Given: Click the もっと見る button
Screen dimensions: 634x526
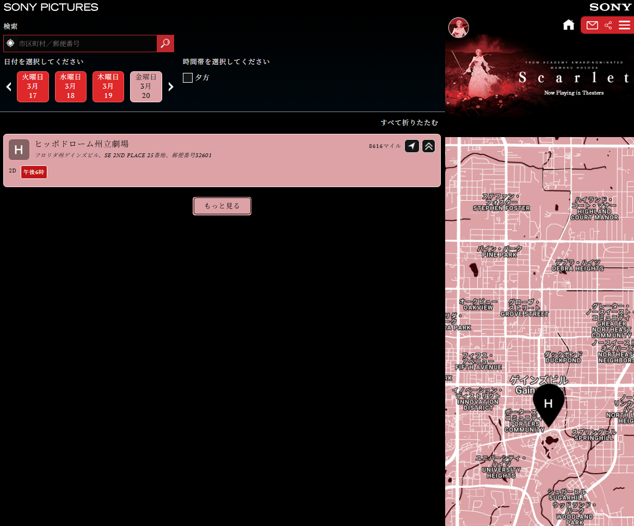Looking at the screenshot, I should 222,206.
